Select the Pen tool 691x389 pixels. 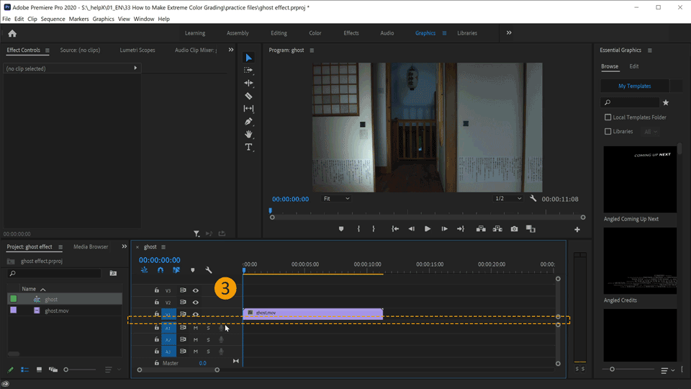[248, 121]
